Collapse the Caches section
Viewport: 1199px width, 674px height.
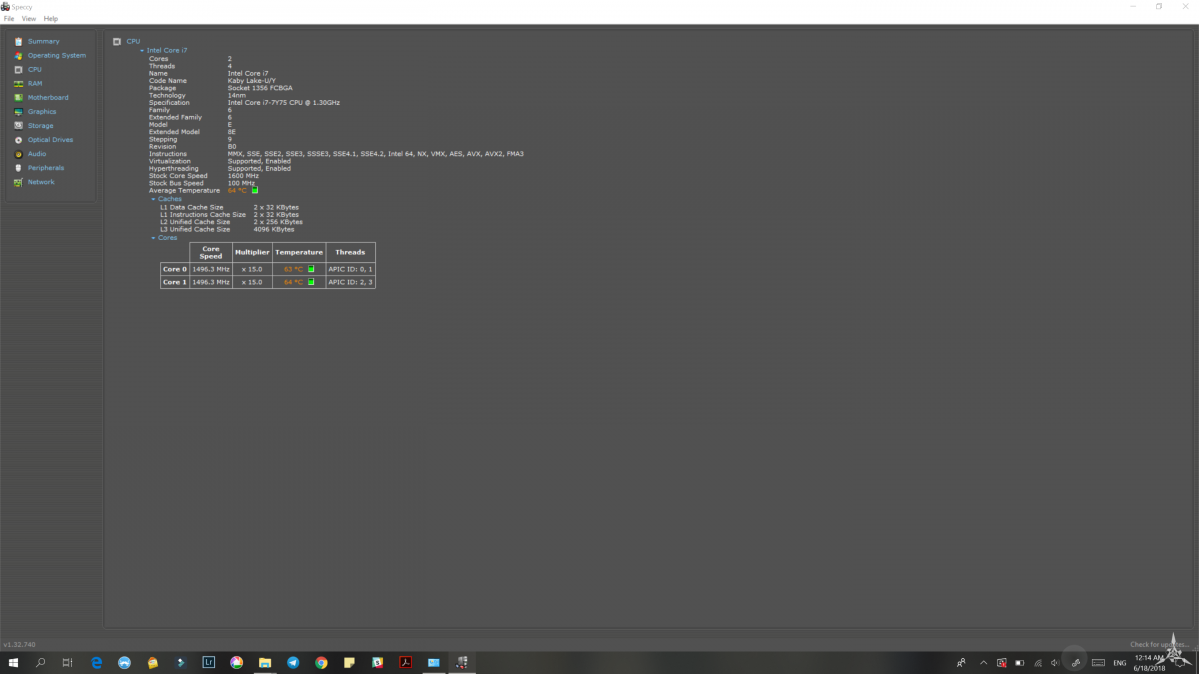tap(153, 199)
